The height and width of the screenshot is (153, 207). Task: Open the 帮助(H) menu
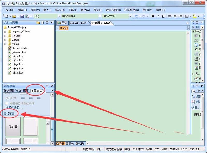click(x=161, y=10)
